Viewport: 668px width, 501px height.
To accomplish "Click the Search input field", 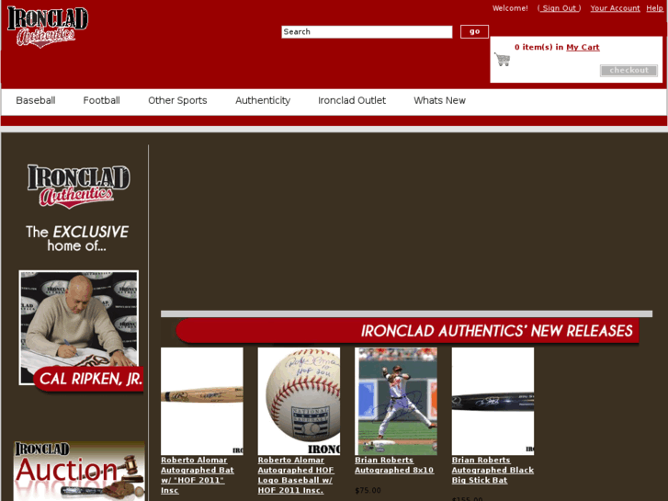I will tap(367, 32).
